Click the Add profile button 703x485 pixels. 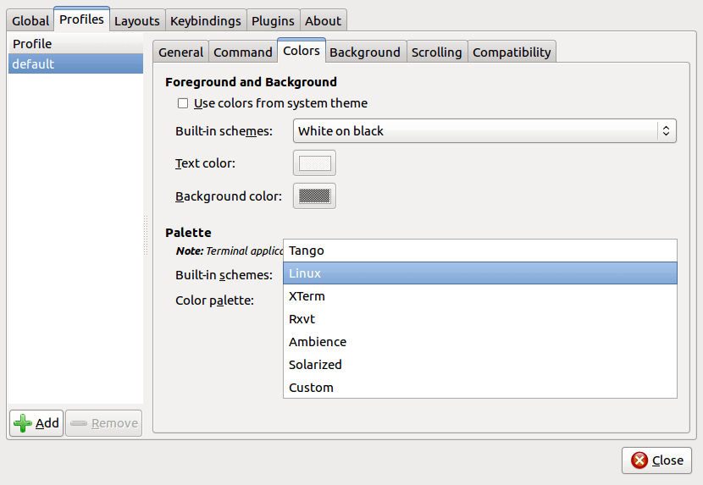(36, 423)
